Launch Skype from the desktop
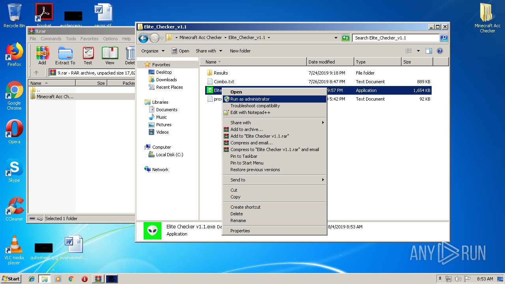 tap(14, 171)
